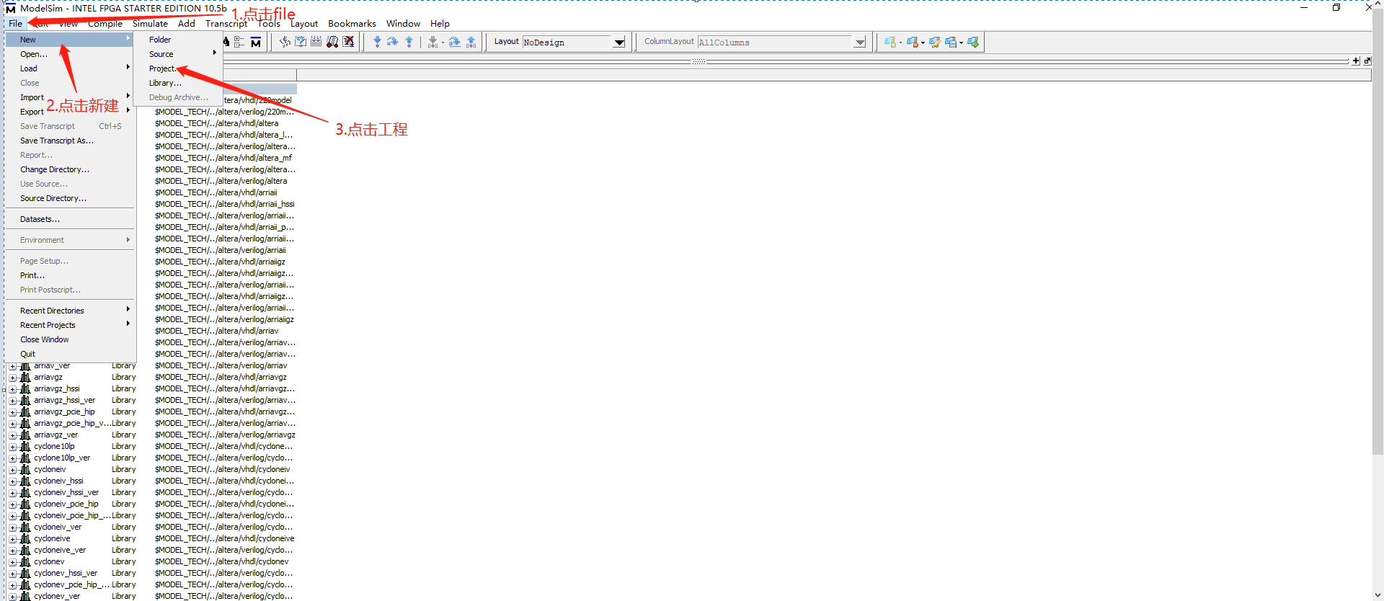Select Close Window in File menu
Image resolution: width=1384 pixels, height=601 pixels.
click(x=70, y=339)
